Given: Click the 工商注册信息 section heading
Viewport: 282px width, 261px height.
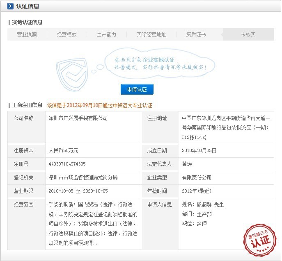Looking at the screenshot, I should 27,105.
